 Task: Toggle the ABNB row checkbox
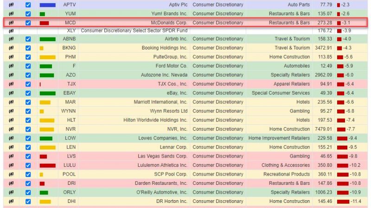coord(28,39)
